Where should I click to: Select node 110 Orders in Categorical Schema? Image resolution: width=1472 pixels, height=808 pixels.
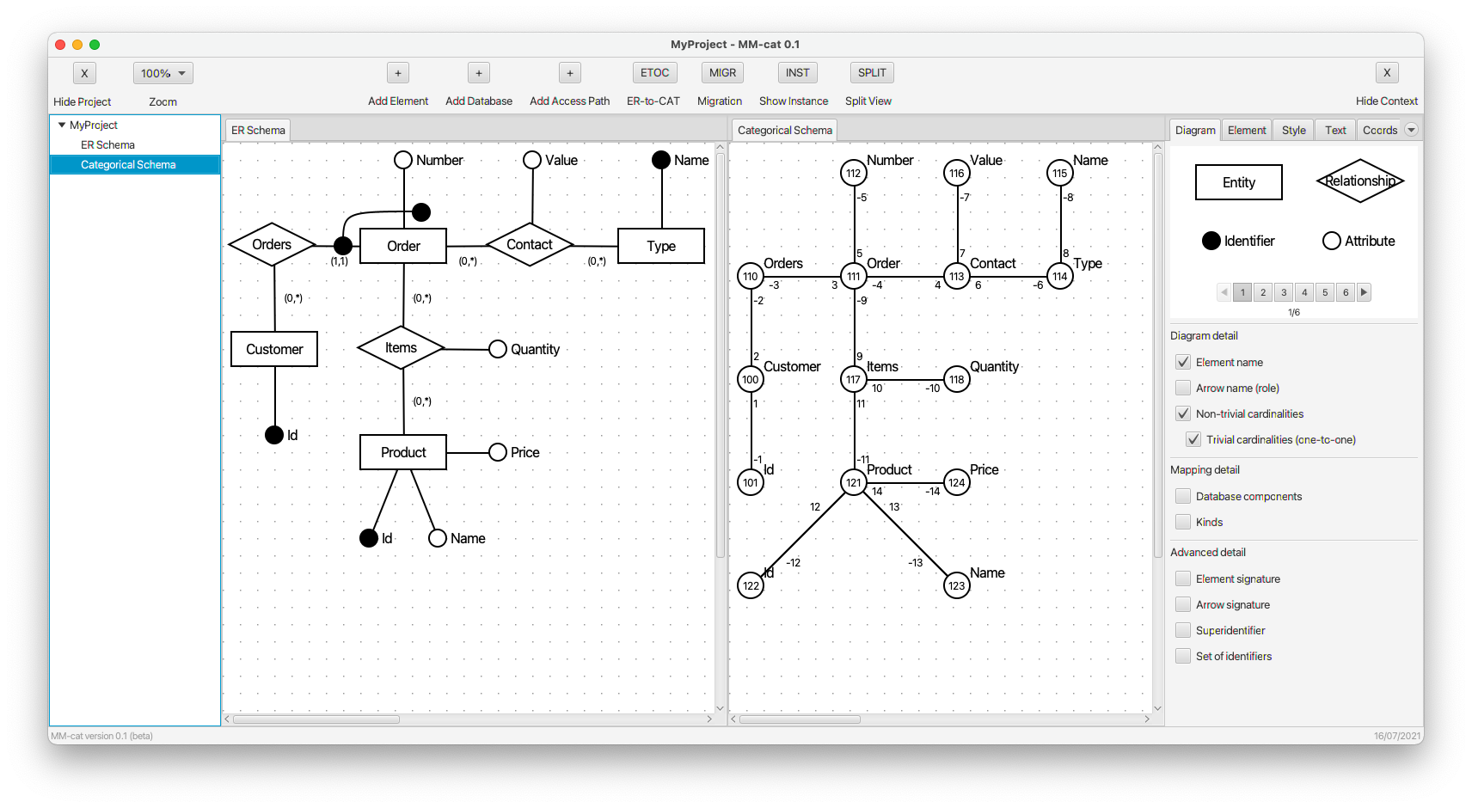tap(751, 276)
